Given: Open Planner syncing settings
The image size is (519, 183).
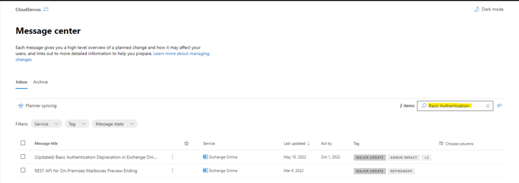Looking at the screenshot, I should point(37,106).
